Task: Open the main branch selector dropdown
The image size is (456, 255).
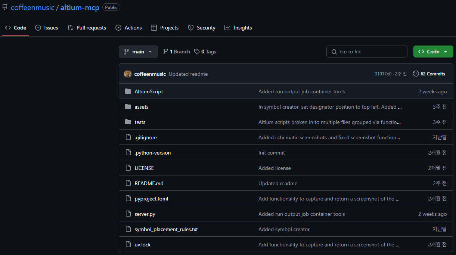Action: tap(138, 52)
